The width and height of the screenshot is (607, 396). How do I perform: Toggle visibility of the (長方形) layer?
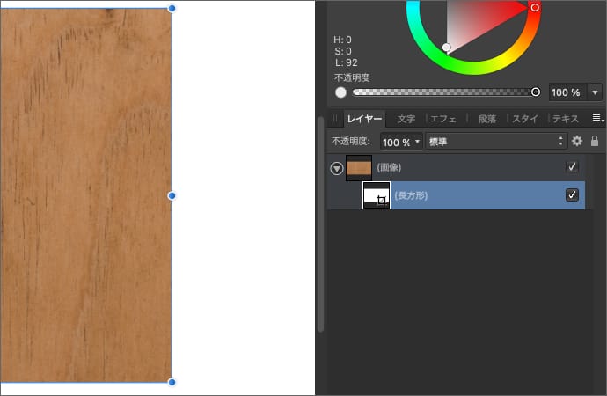572,195
